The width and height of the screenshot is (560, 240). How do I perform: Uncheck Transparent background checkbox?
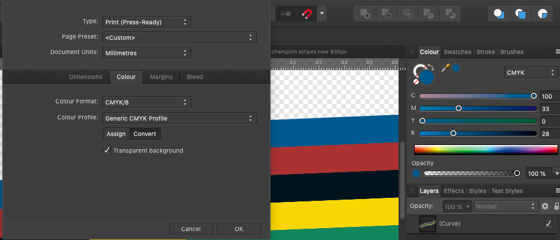(107, 150)
